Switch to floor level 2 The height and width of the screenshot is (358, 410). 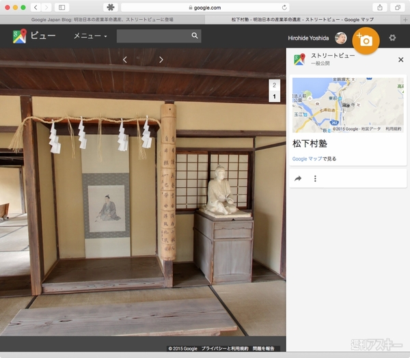tap(274, 85)
